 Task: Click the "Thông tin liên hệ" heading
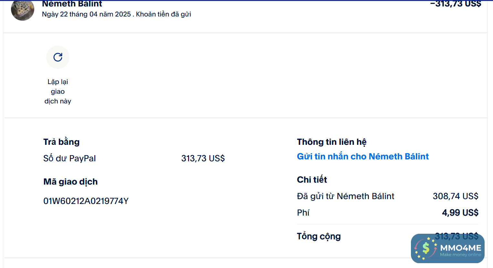(x=331, y=142)
